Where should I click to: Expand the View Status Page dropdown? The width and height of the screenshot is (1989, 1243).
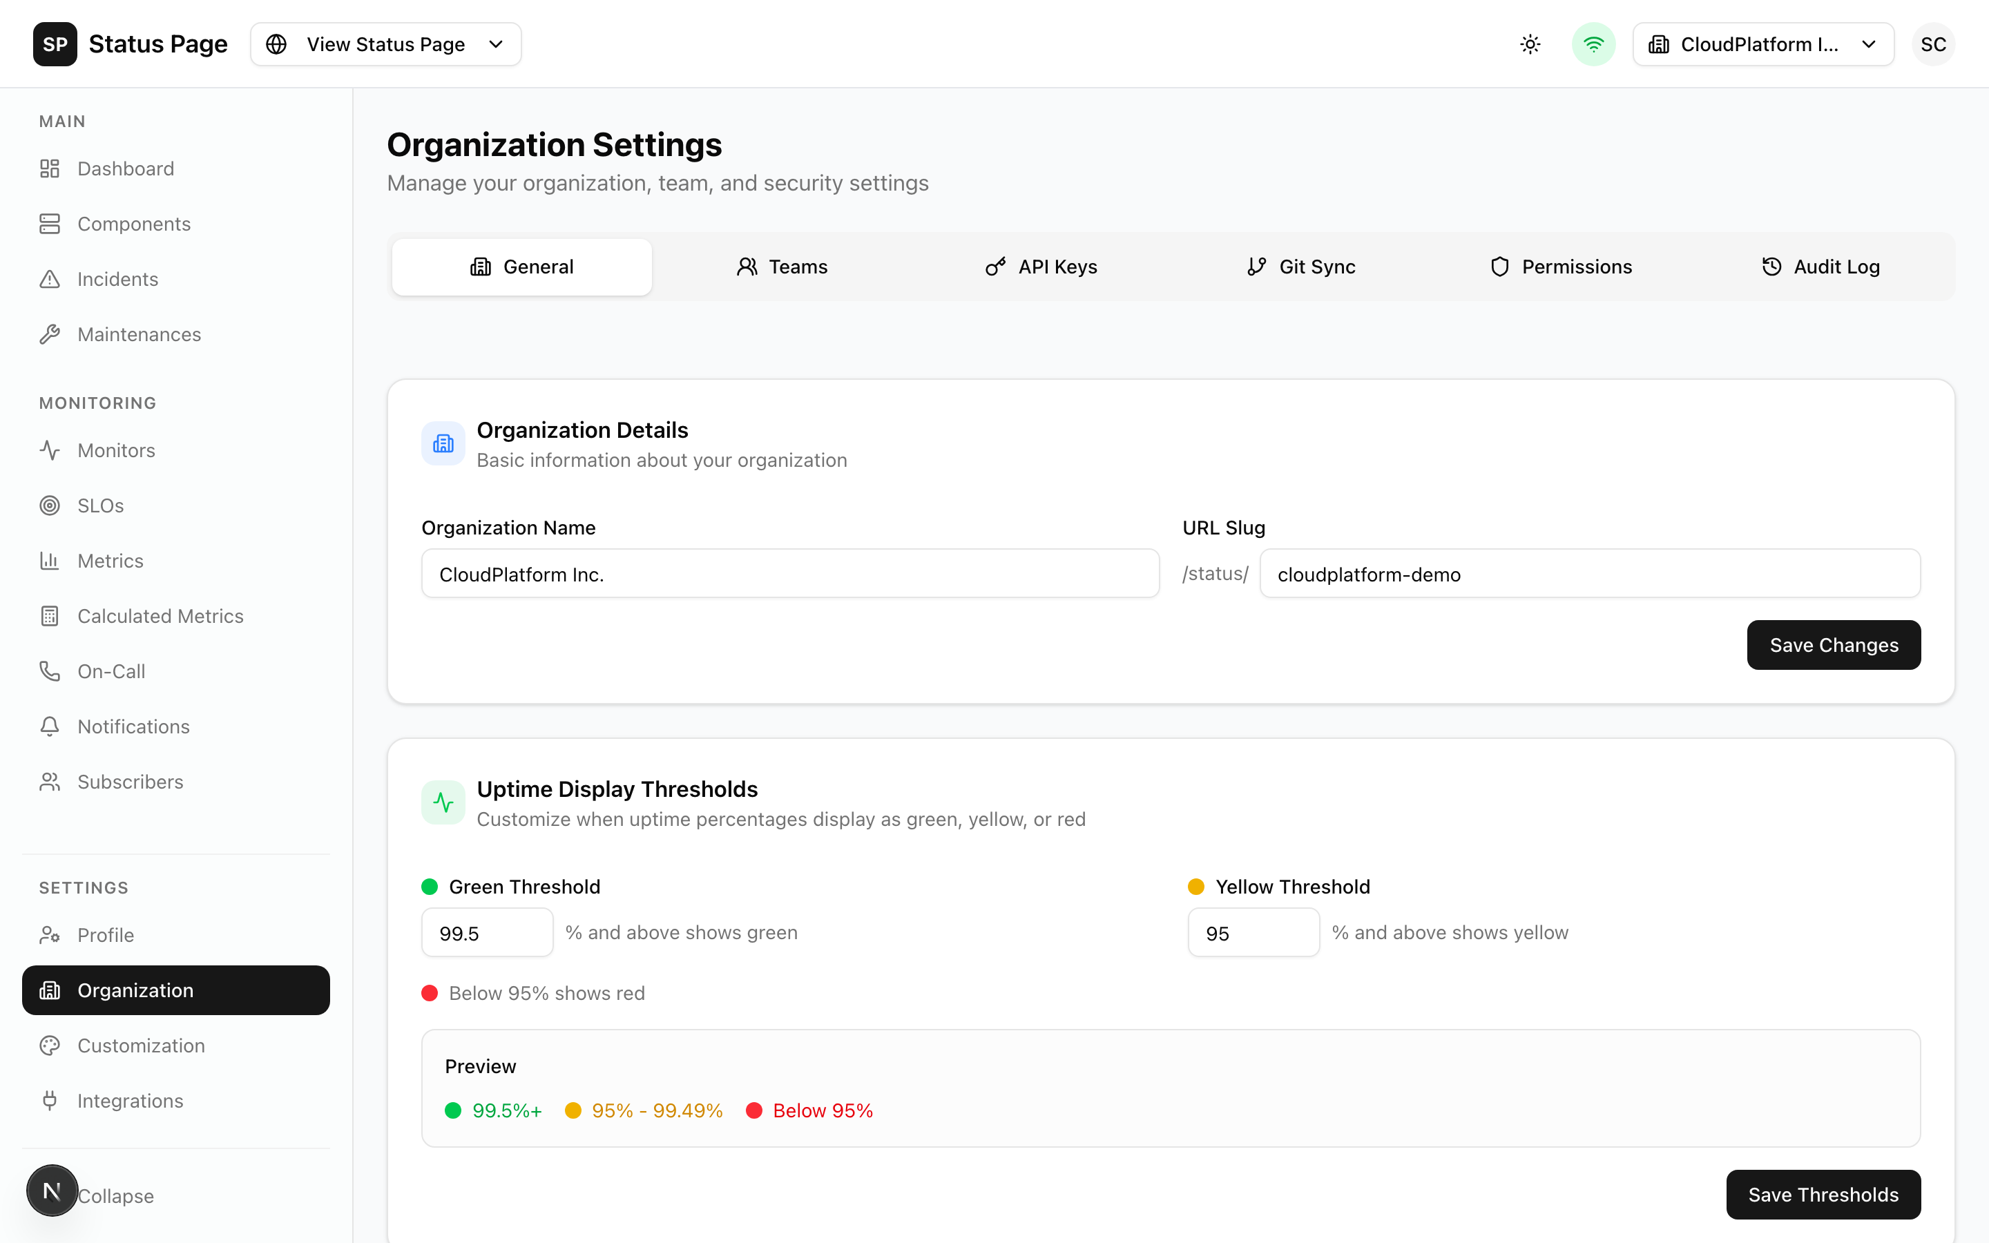[385, 44]
